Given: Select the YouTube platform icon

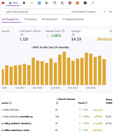Looking at the screenshot, I should 3,3.
